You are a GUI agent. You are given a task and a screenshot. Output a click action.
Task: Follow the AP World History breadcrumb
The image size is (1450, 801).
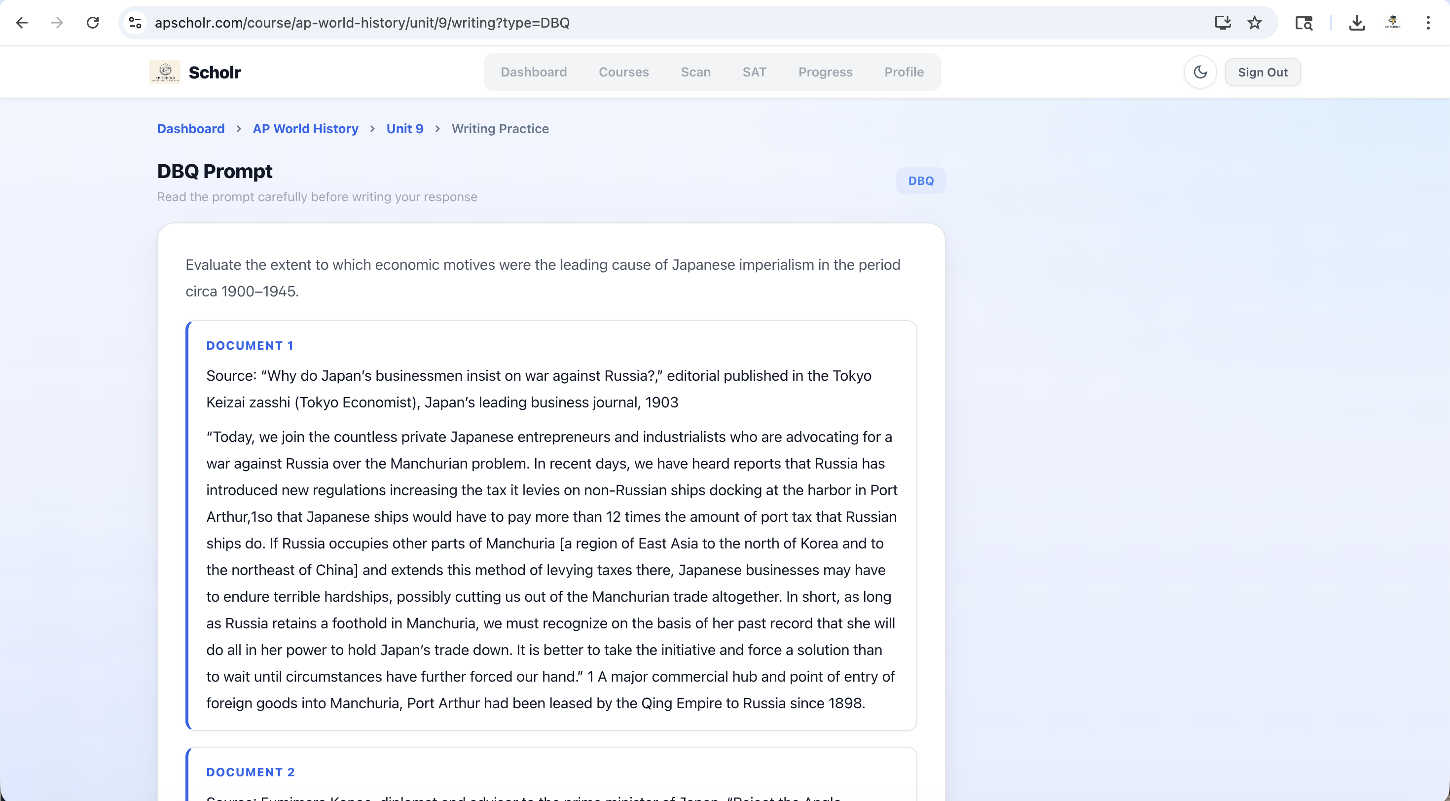[306, 129]
